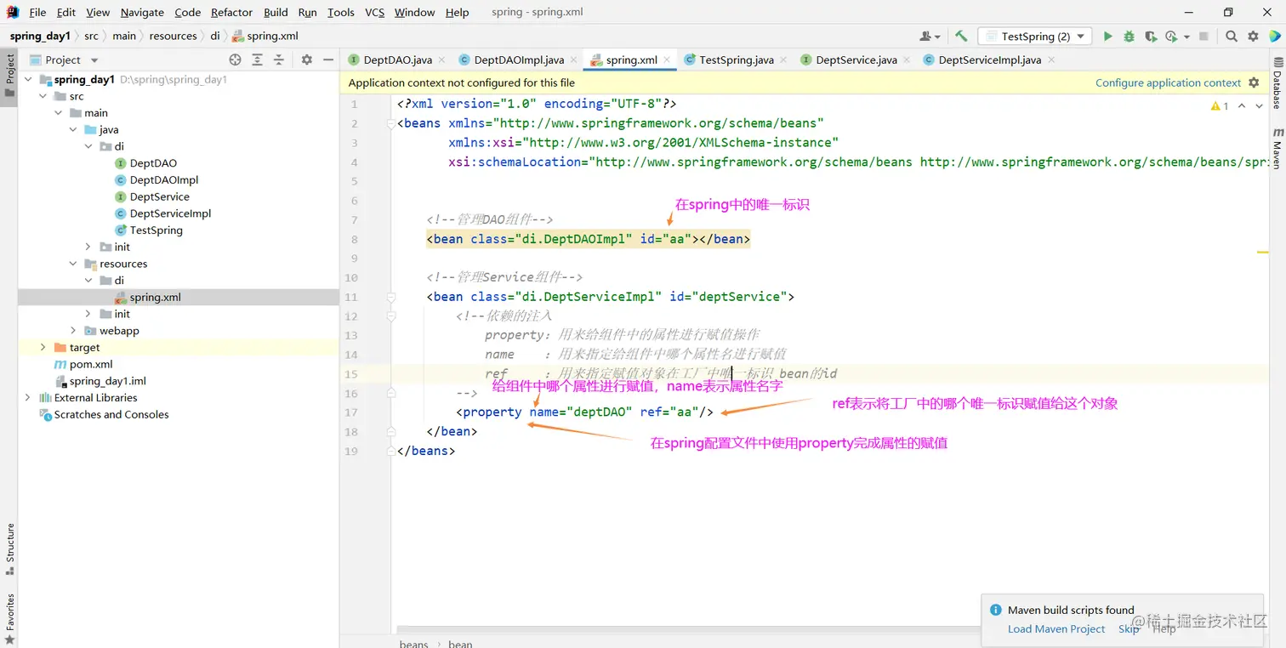Start debugging with the bug icon
Image resolution: width=1286 pixels, height=648 pixels.
[1129, 37]
